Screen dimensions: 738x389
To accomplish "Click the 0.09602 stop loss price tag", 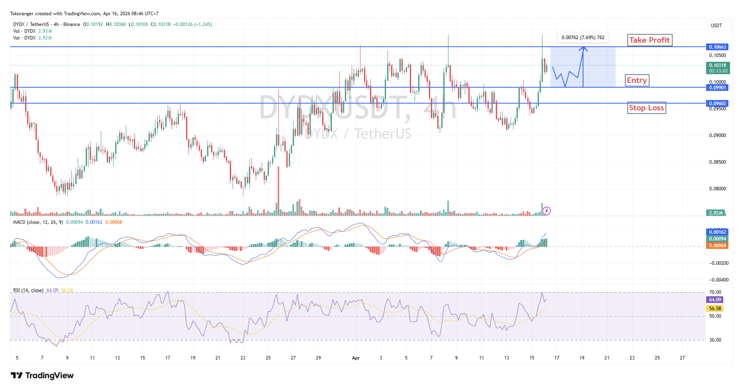I will tap(717, 104).
